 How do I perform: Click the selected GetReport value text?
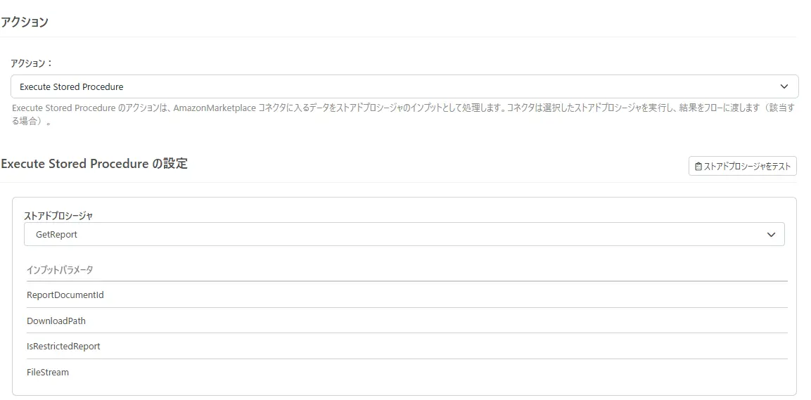click(56, 235)
